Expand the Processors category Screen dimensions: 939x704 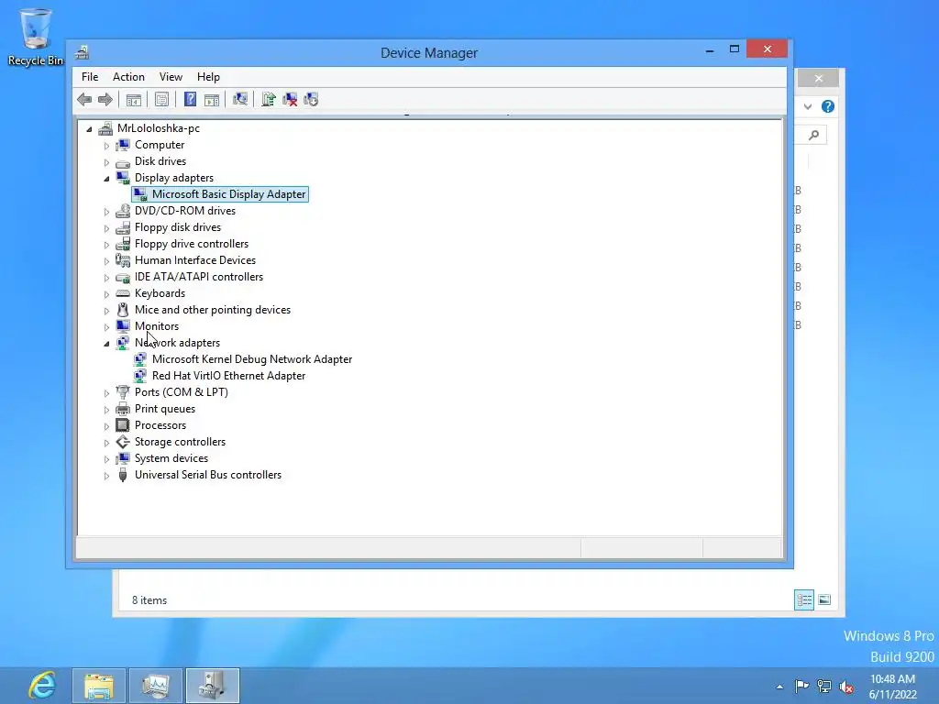coord(106,426)
